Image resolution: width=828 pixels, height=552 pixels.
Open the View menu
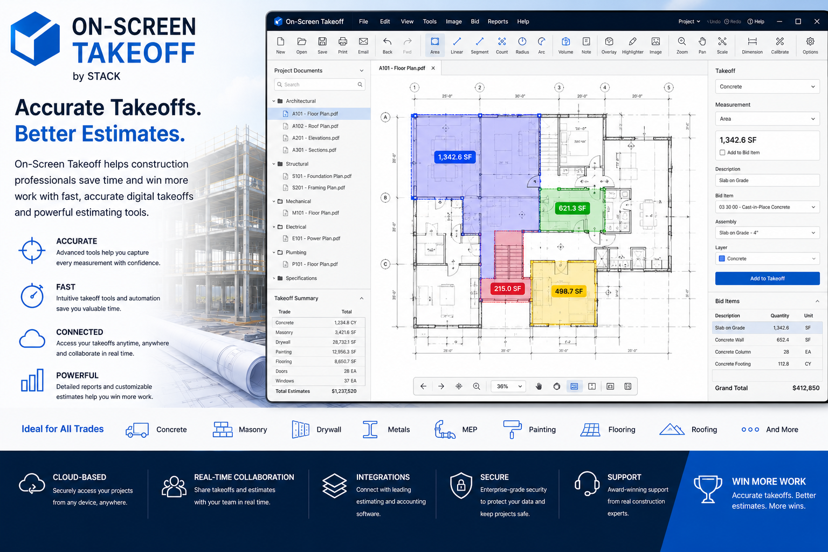click(x=407, y=22)
